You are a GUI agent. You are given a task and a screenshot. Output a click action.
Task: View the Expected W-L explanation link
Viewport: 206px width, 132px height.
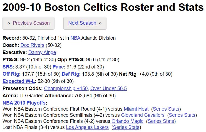pos(19,81)
